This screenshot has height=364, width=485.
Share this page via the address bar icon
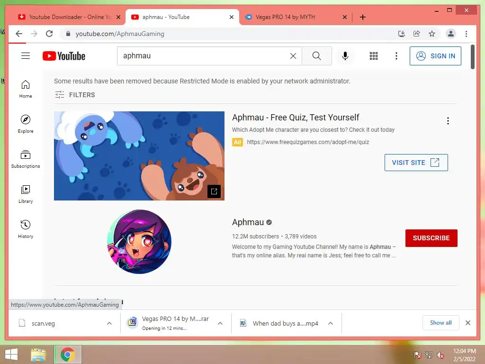click(417, 34)
